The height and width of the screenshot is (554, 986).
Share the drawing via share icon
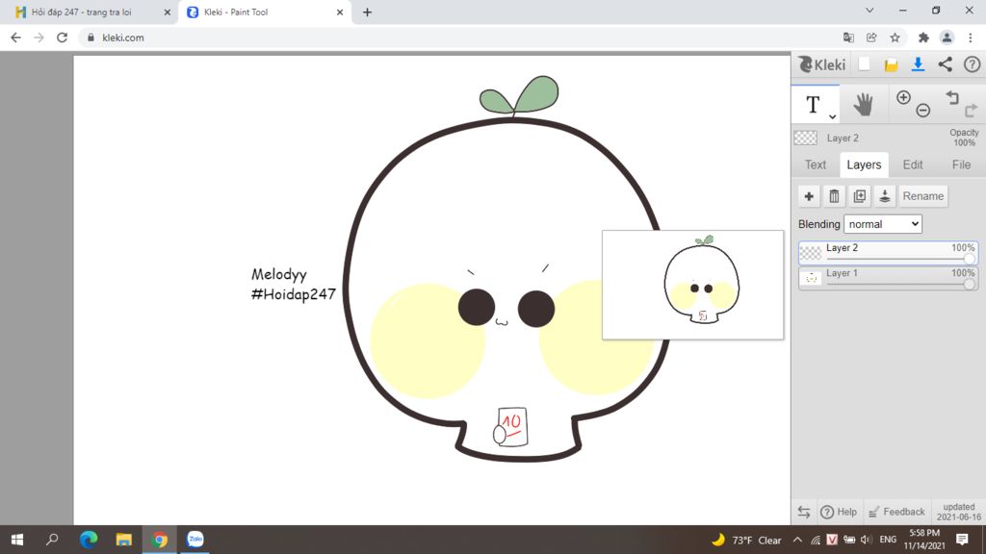[x=946, y=64]
